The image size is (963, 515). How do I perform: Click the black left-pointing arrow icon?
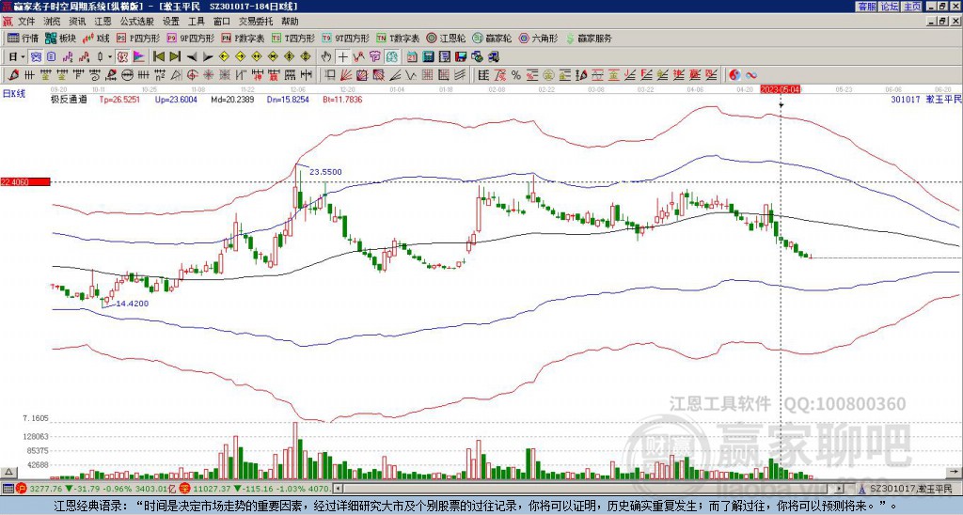click(x=192, y=57)
